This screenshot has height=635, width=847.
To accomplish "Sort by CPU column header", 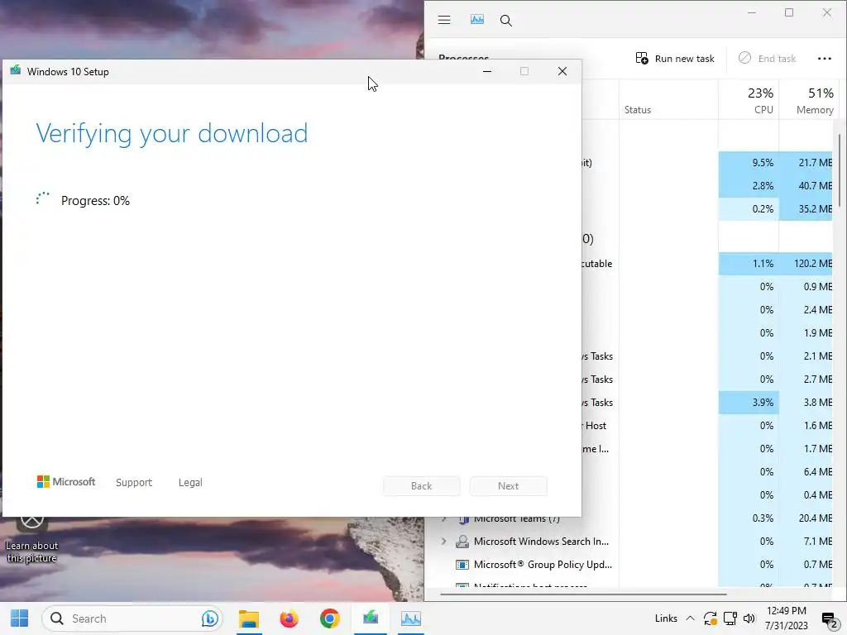I will pos(749,100).
